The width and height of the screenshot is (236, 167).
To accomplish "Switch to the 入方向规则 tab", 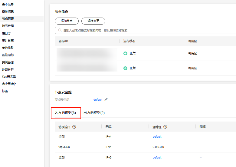I will [x=65, y=113].
